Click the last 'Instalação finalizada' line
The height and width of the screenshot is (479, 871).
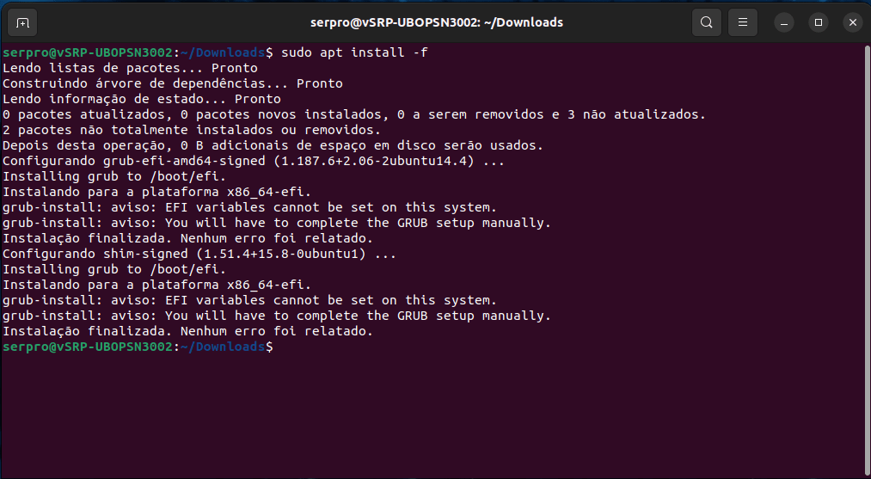[187, 332]
